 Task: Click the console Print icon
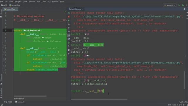click(69, 28)
